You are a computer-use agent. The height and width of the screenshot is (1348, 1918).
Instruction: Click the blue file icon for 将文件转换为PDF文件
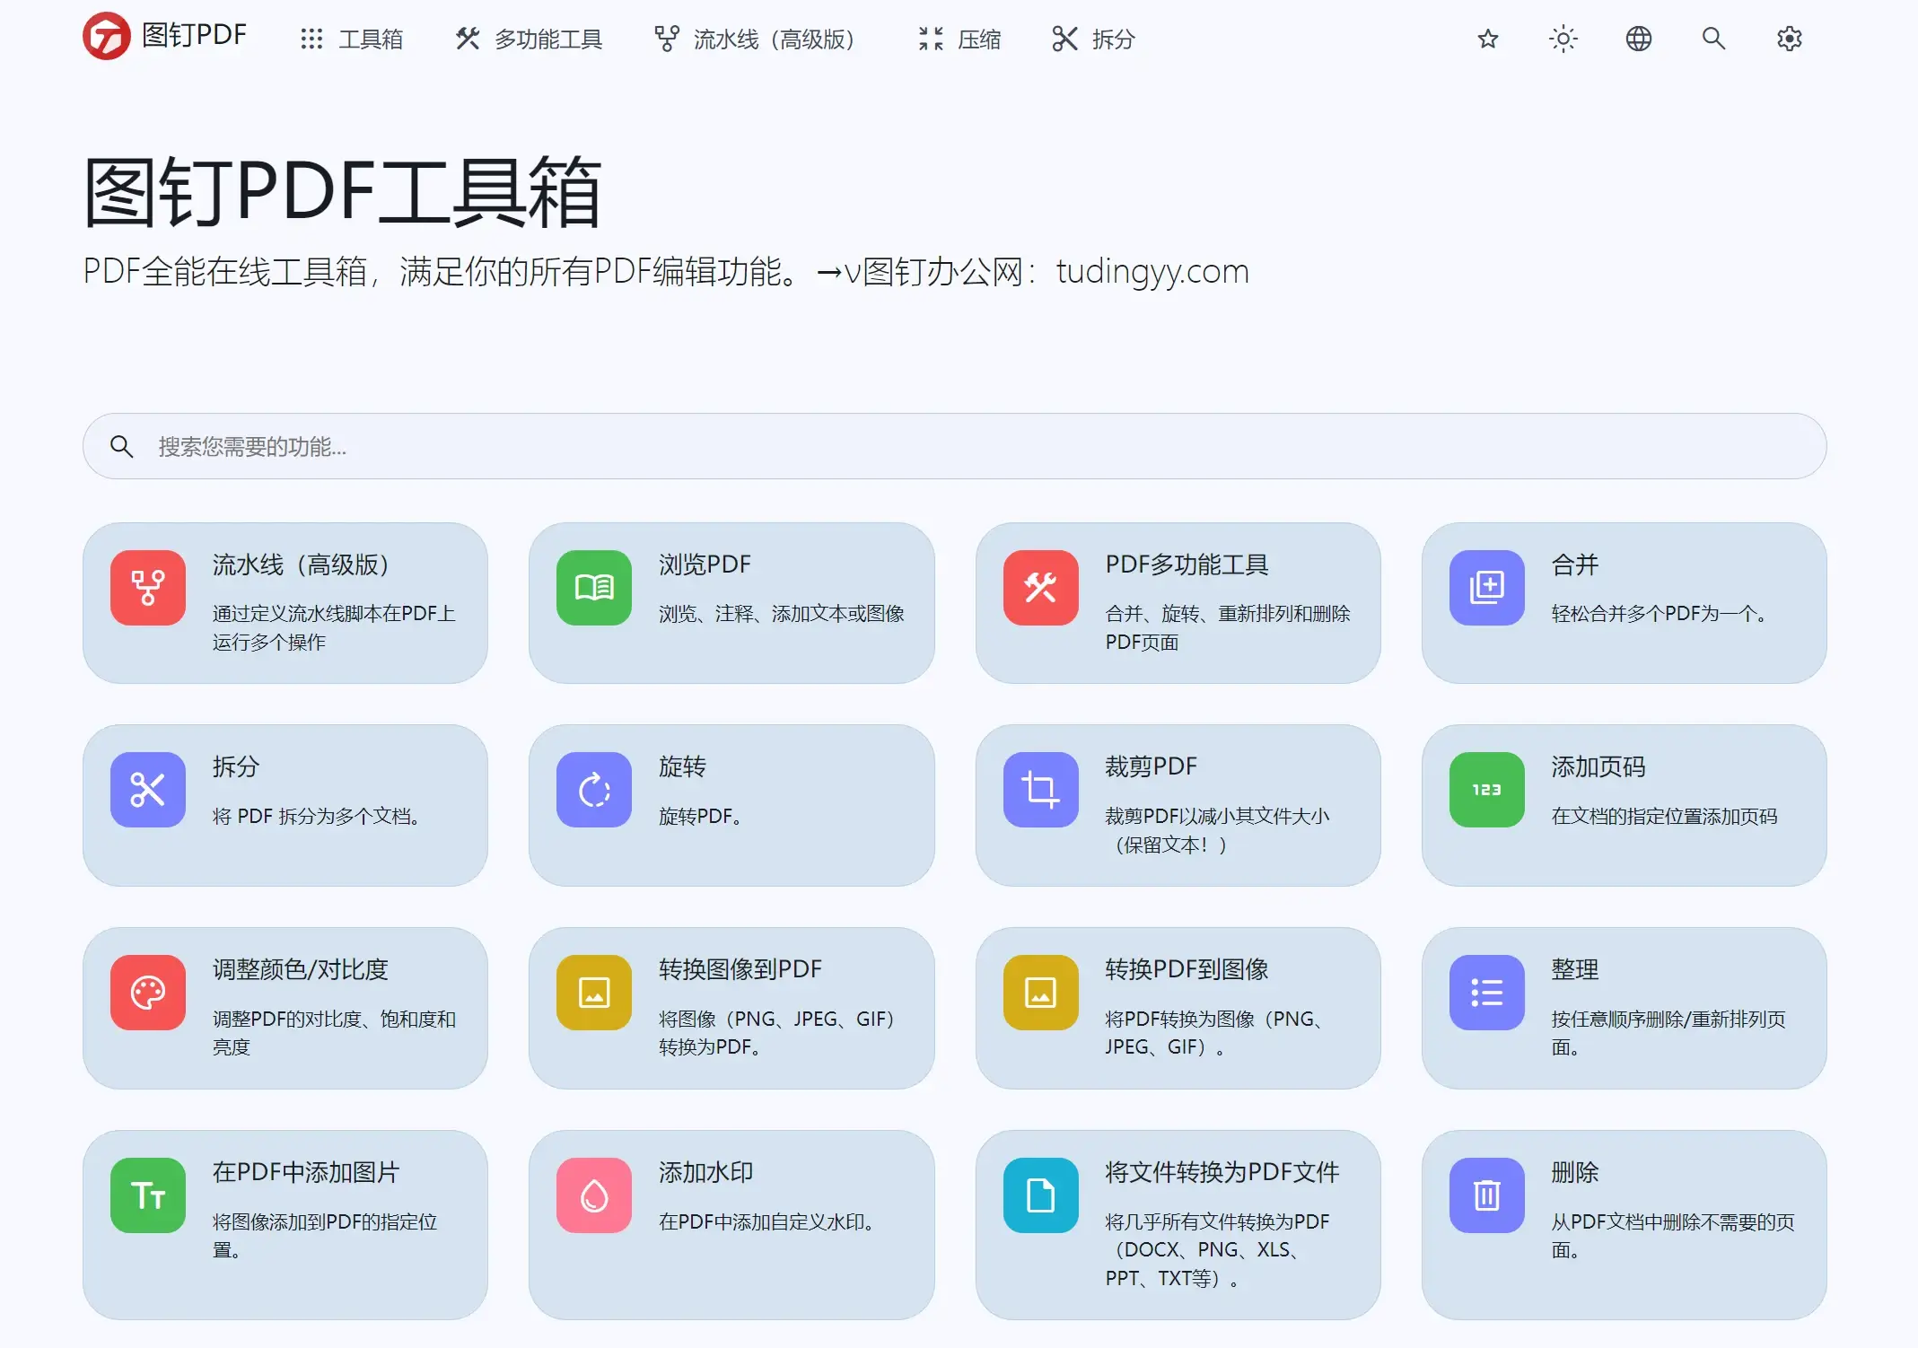[1041, 1195]
